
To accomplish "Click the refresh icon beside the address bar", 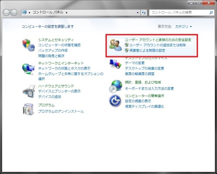I will [144, 13].
